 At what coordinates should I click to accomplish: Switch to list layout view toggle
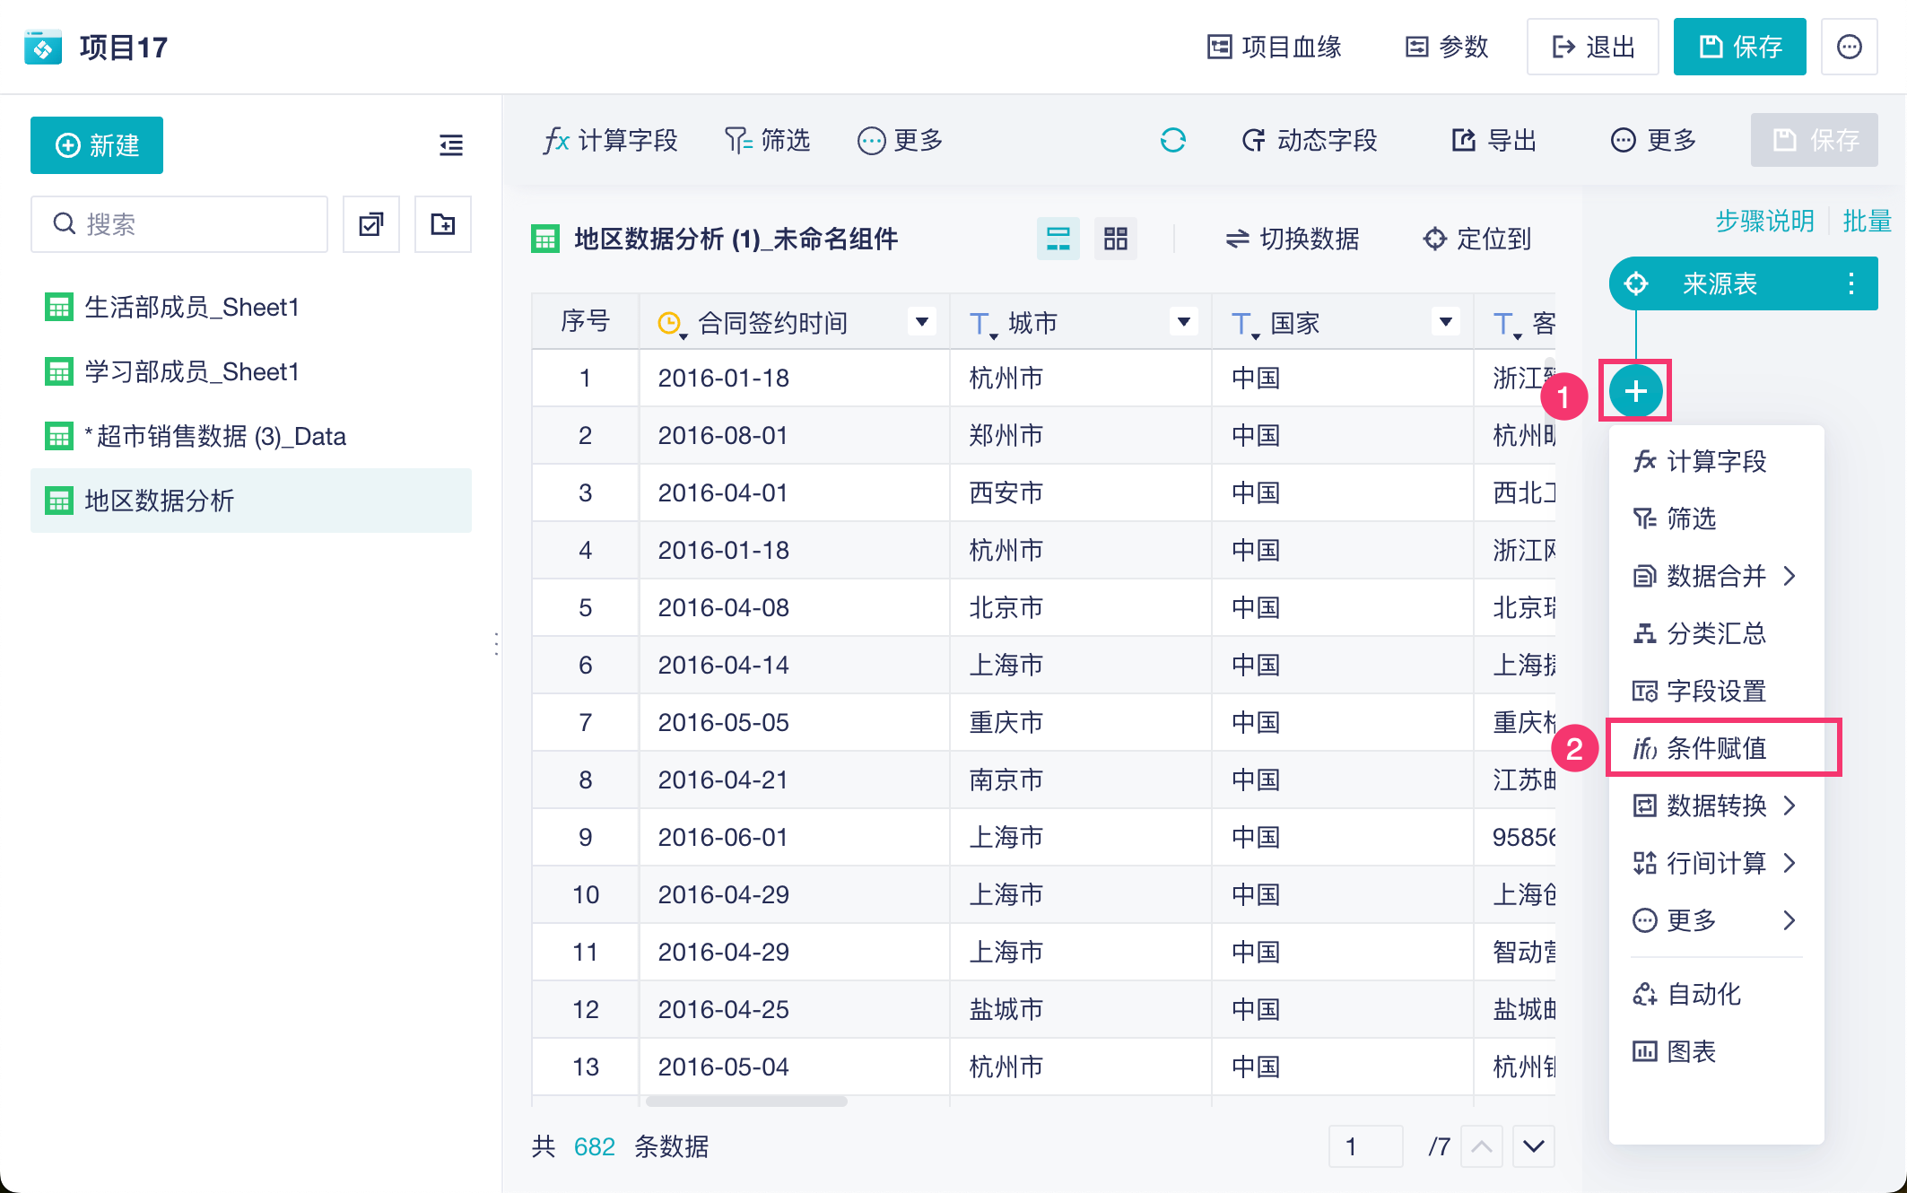(x=1058, y=239)
